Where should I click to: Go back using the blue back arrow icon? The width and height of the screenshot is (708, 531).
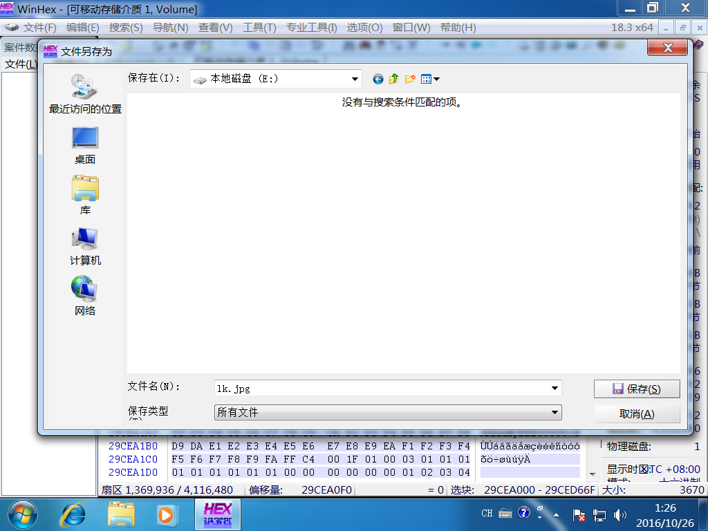point(378,79)
